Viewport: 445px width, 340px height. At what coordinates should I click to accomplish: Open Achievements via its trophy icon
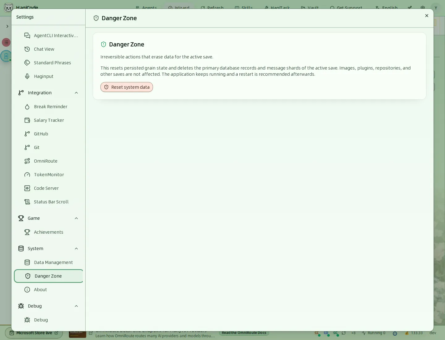click(x=27, y=232)
